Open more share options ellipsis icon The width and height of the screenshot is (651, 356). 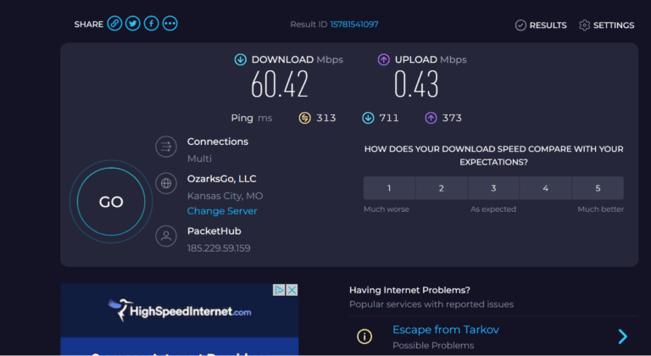click(170, 24)
